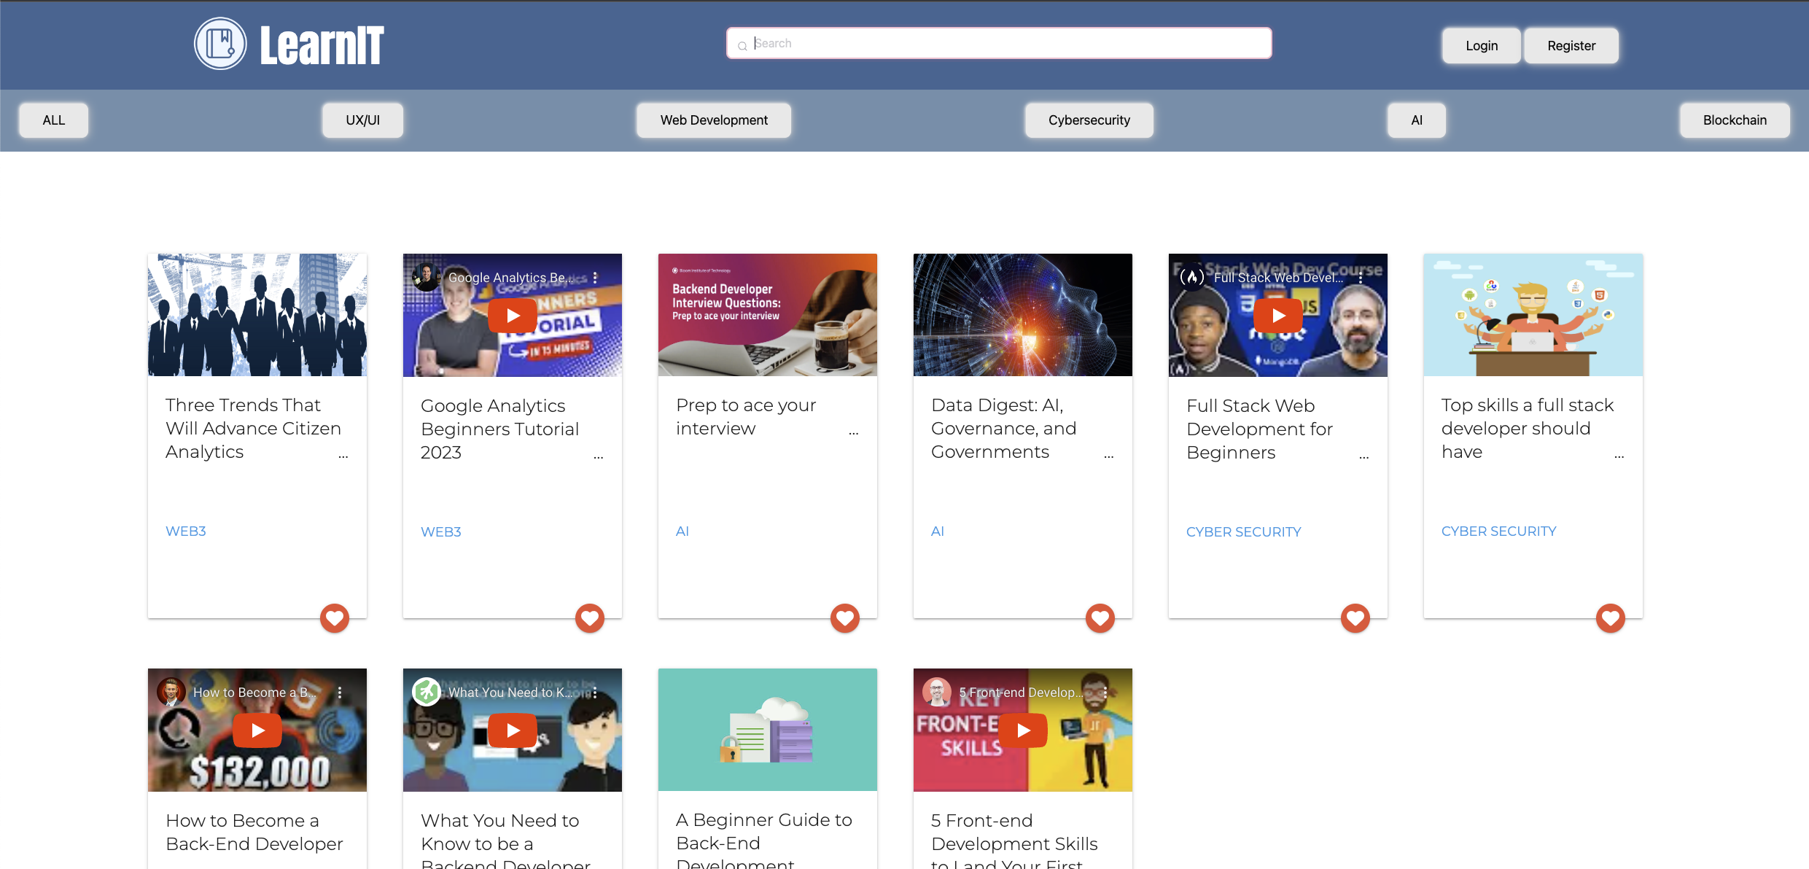1809x869 pixels.
Task: Open three-dot menu on What You Need video
Action: pos(595,693)
